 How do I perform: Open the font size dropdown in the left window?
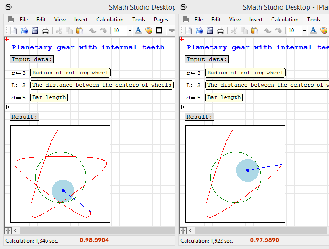(x=129, y=31)
